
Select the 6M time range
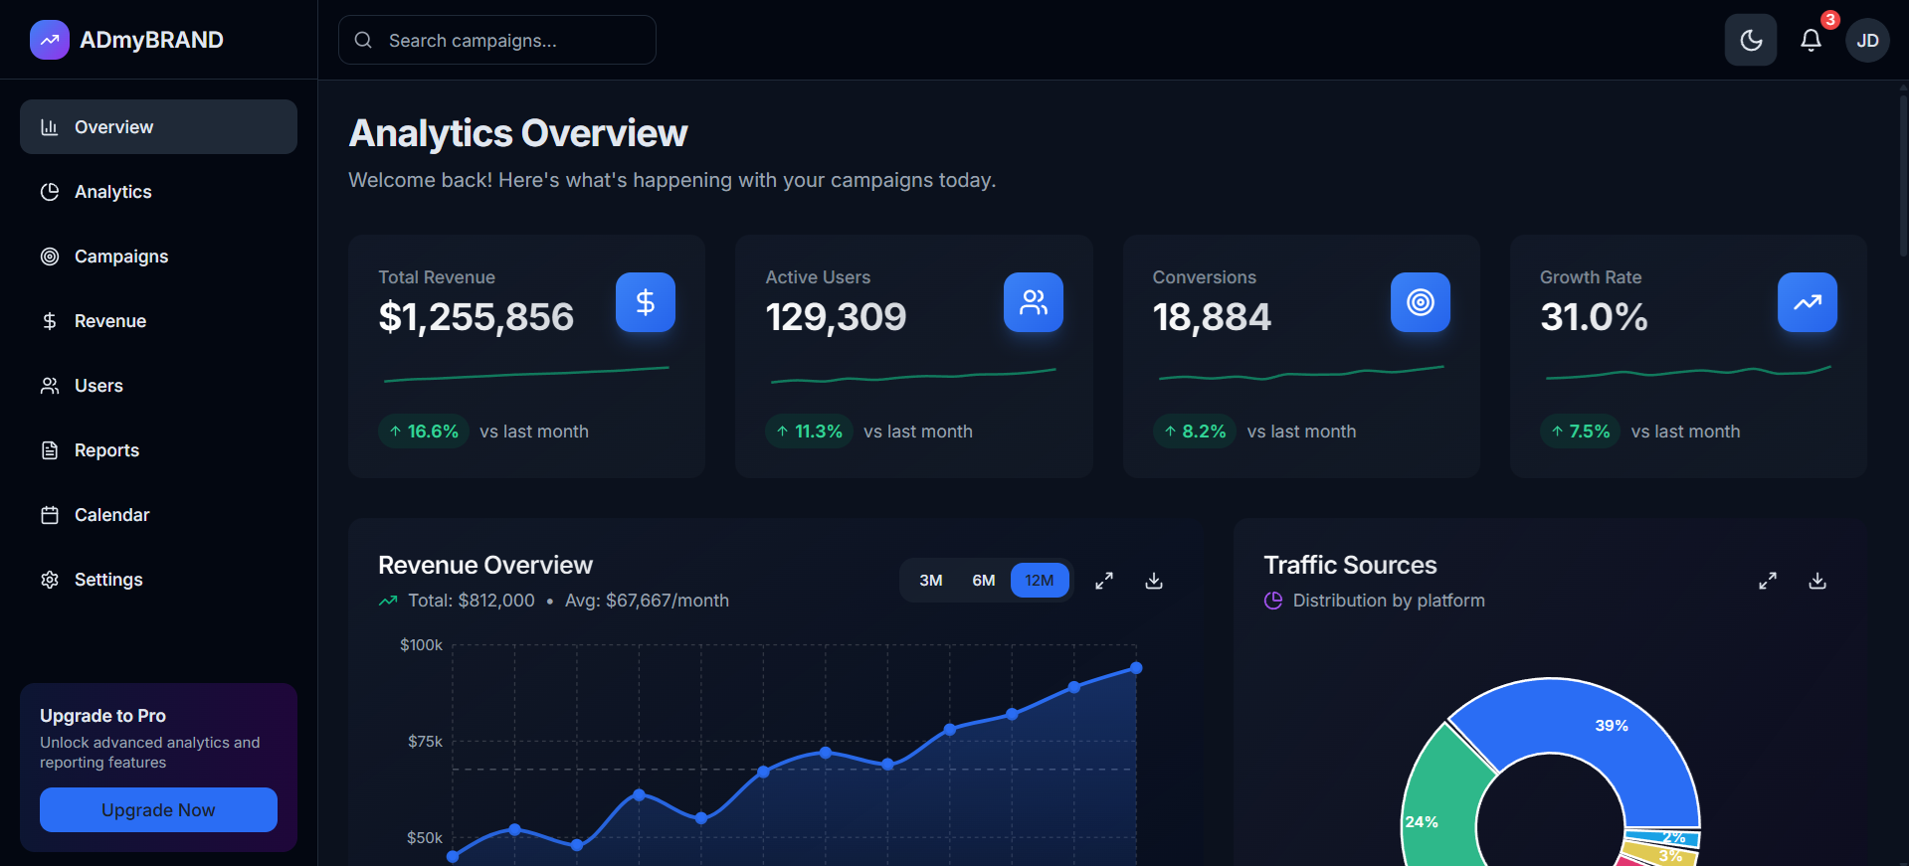(x=984, y=581)
